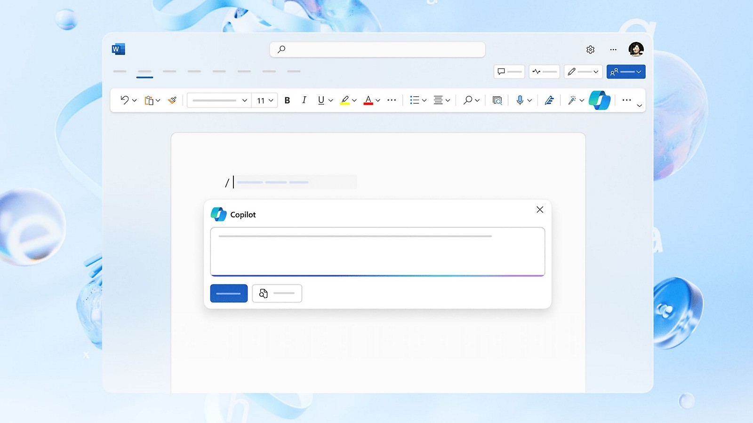Toggle bold formatting
This screenshot has width=753, height=423.
287,100
